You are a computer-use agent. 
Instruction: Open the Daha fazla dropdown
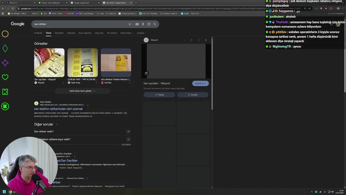pos(127,33)
